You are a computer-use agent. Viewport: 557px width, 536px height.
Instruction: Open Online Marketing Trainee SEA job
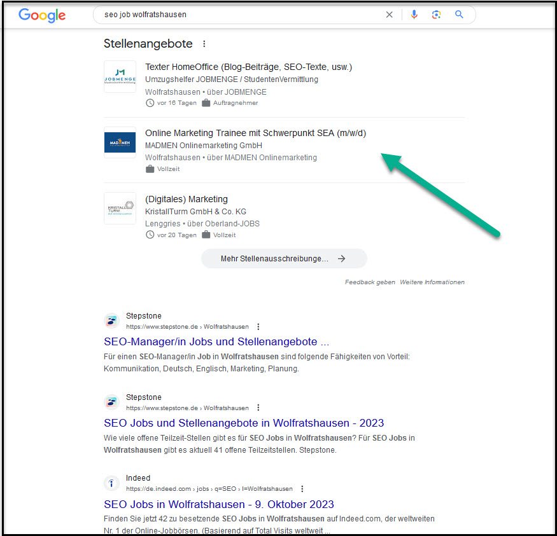pyautogui.click(x=255, y=133)
